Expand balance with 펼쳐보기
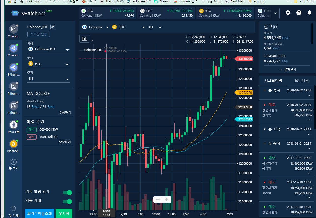This screenshot has height=218, width=316. pos(288,69)
